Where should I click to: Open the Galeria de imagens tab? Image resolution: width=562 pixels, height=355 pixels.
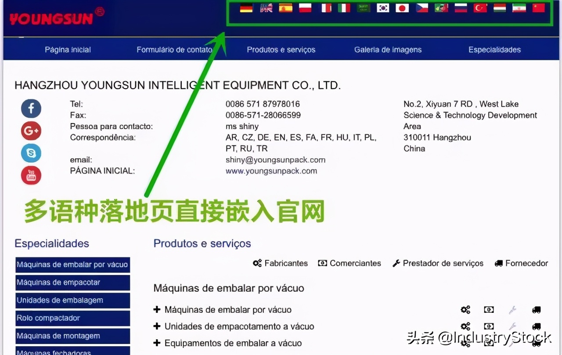[x=388, y=50]
